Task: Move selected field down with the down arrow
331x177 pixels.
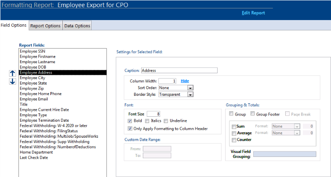Action: pyautogui.click(x=13, y=81)
